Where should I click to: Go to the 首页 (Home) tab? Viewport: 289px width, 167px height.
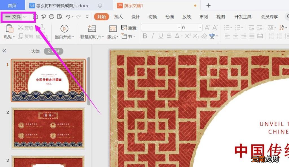pos(12,6)
